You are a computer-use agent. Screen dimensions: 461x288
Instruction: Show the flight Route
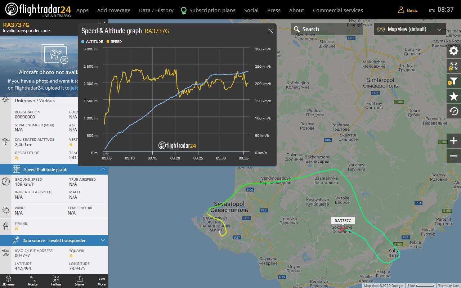click(33, 281)
